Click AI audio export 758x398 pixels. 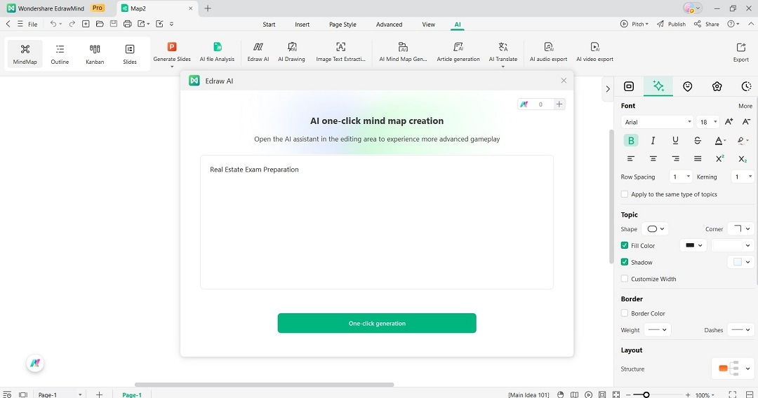pyautogui.click(x=548, y=52)
